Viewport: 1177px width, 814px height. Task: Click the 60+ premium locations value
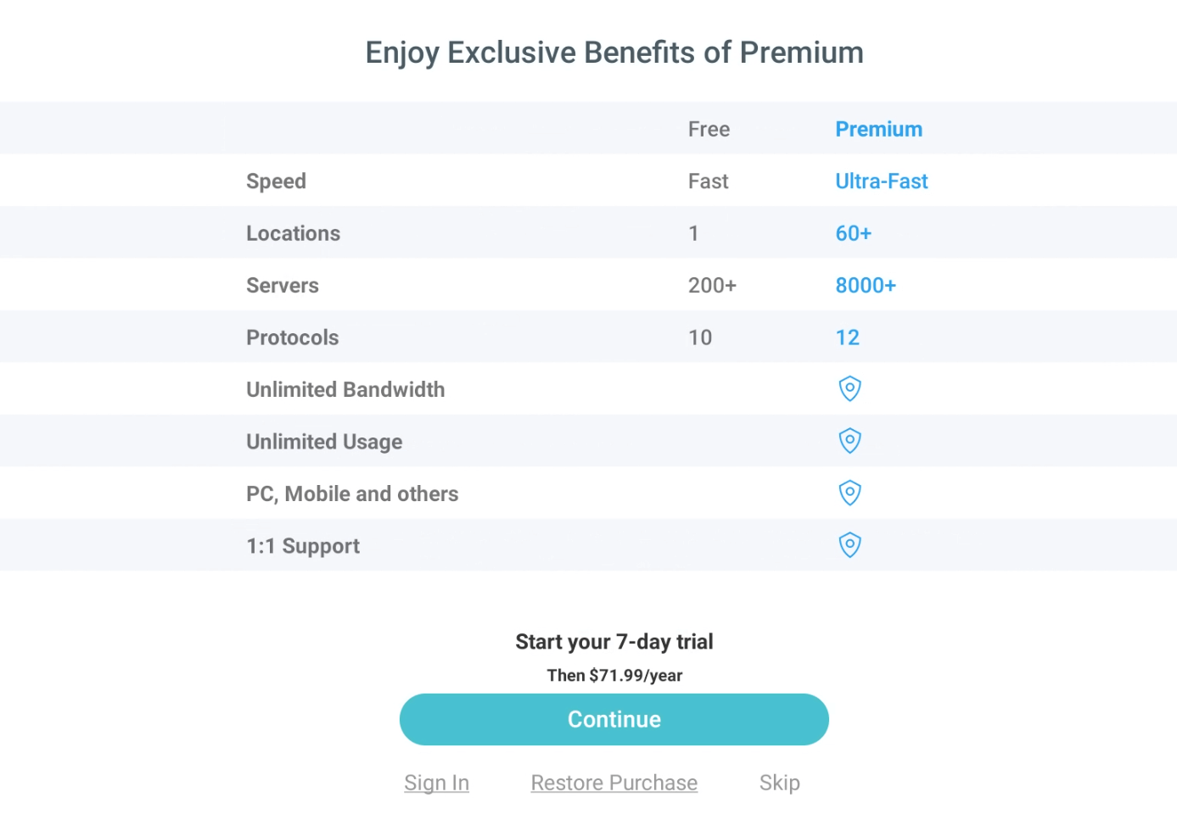(x=853, y=233)
